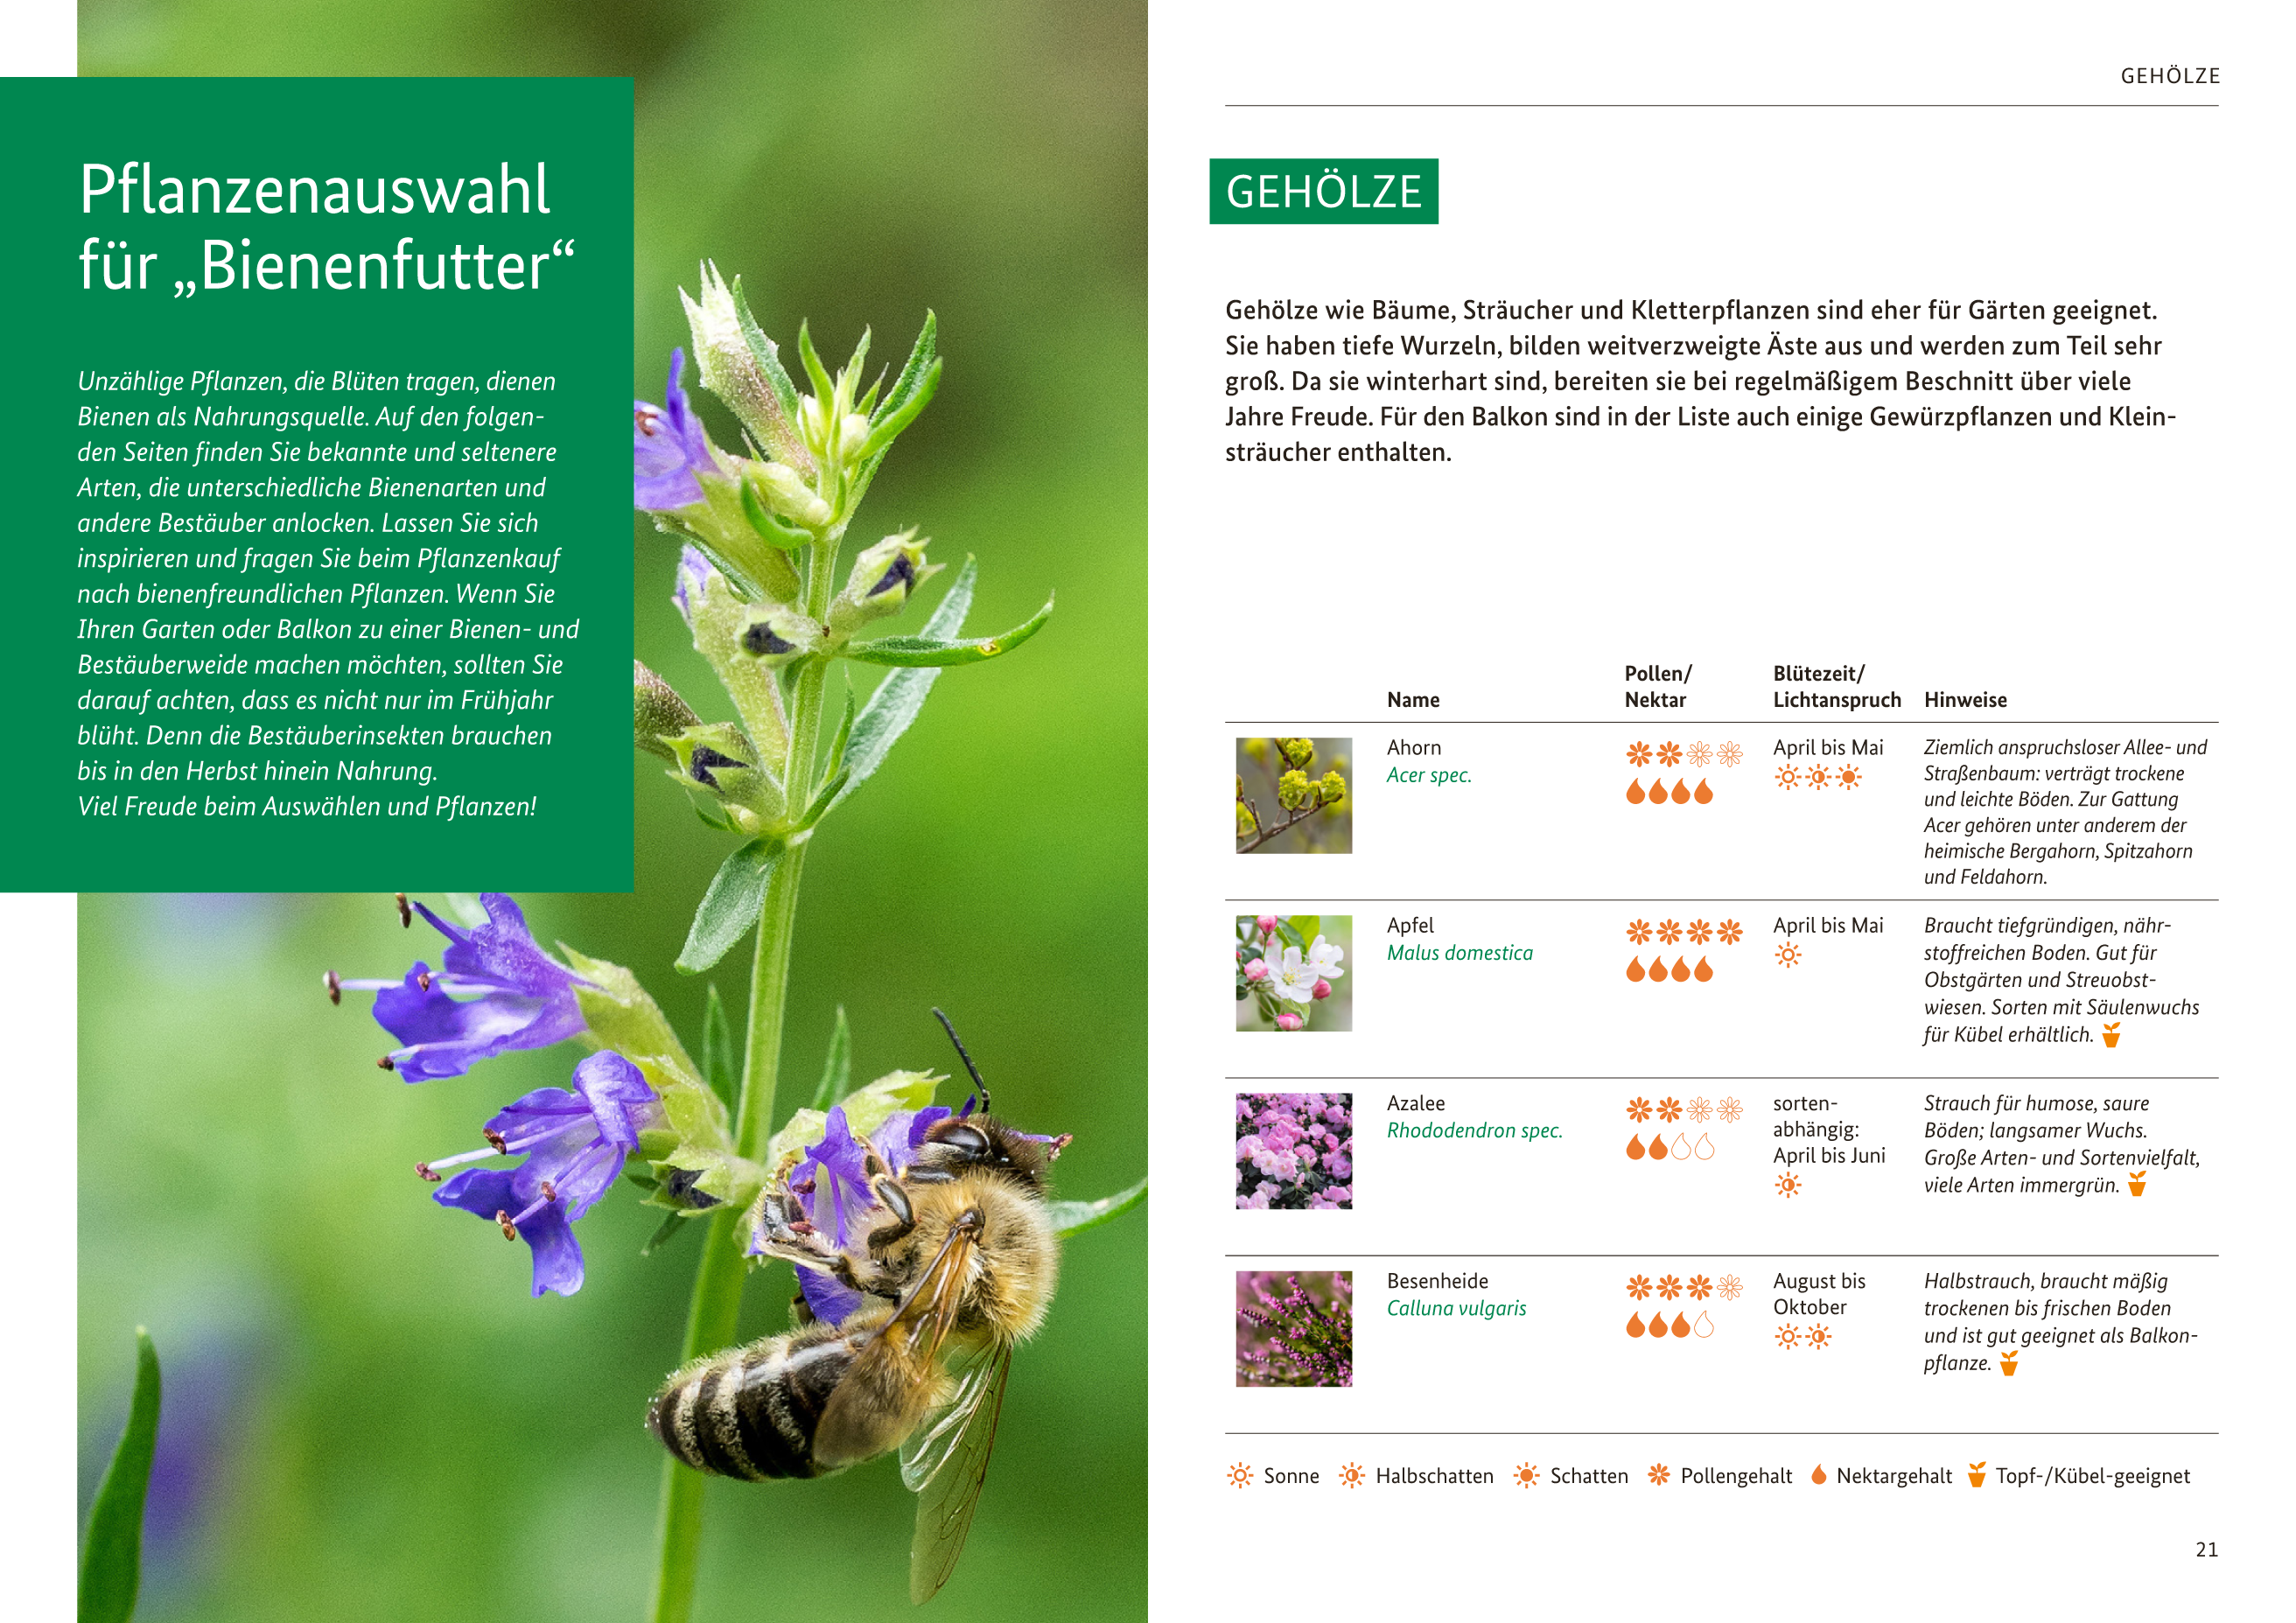2296x1623 pixels.
Task: Click 'April bis Mai' in the Apfel row
Action: click(1828, 926)
